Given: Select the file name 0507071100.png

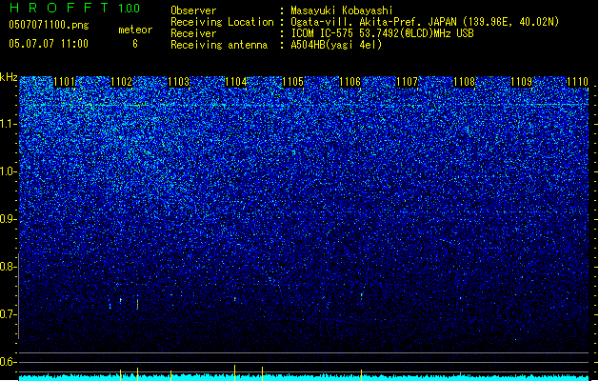Looking at the screenshot, I should pyautogui.click(x=49, y=25).
